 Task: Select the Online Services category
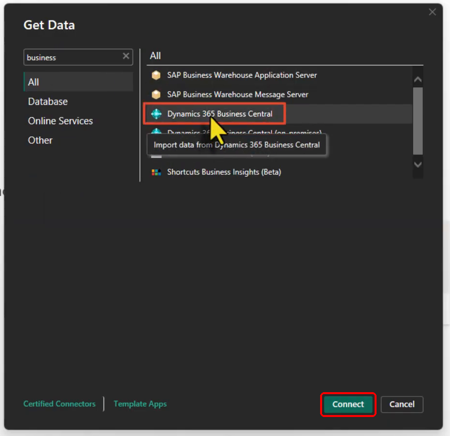coord(60,121)
